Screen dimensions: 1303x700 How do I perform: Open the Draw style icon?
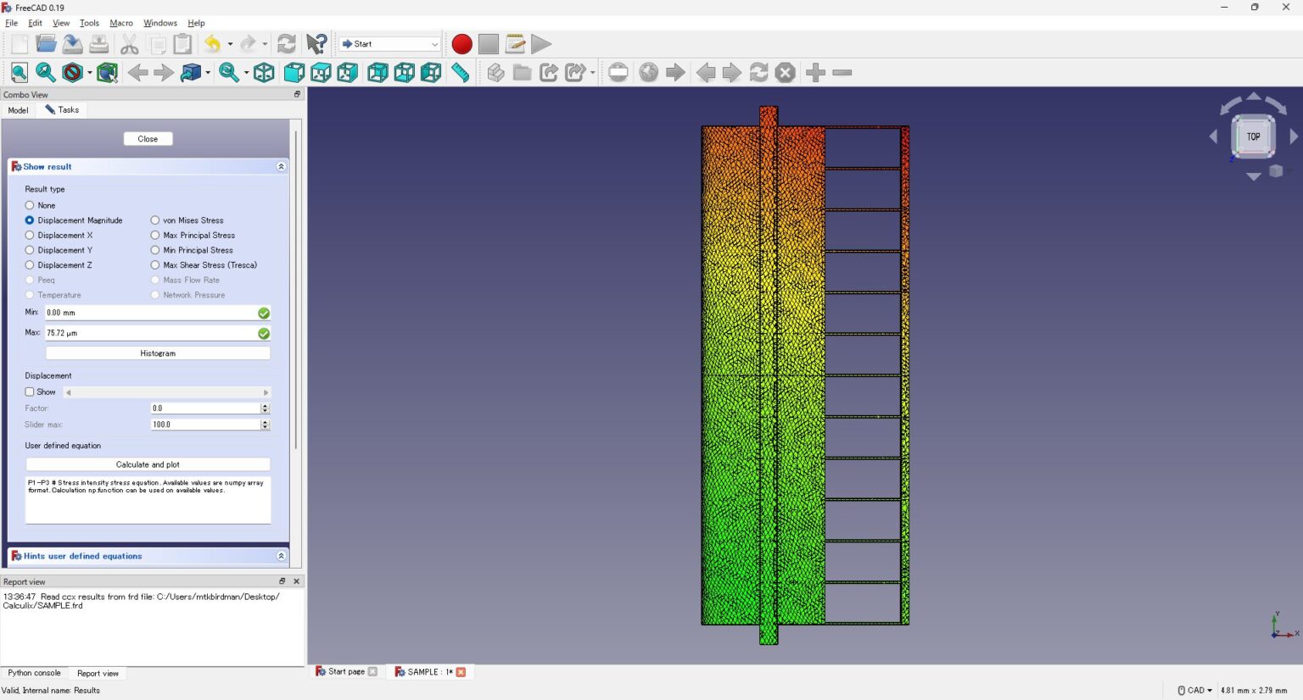click(x=75, y=73)
